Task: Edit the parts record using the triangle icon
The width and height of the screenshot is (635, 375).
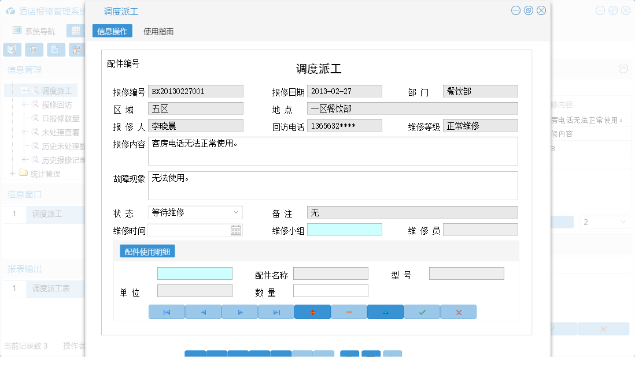Action: point(385,312)
